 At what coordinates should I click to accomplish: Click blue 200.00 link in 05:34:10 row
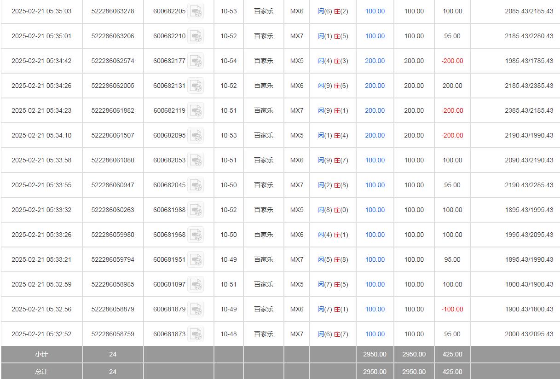click(x=375, y=135)
